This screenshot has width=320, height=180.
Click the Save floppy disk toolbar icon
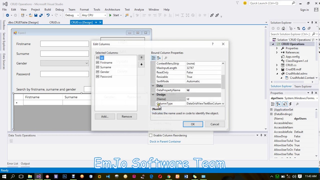pyautogui.click(x=36, y=15)
